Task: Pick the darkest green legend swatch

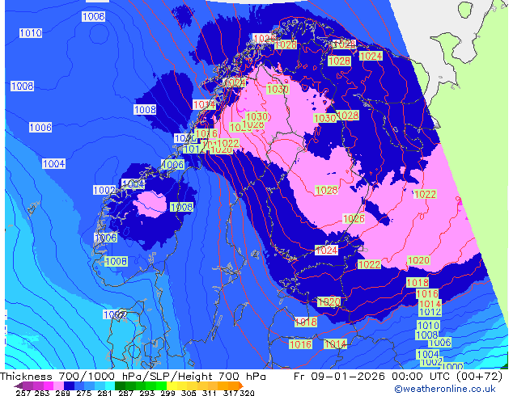Action: pos(120,385)
